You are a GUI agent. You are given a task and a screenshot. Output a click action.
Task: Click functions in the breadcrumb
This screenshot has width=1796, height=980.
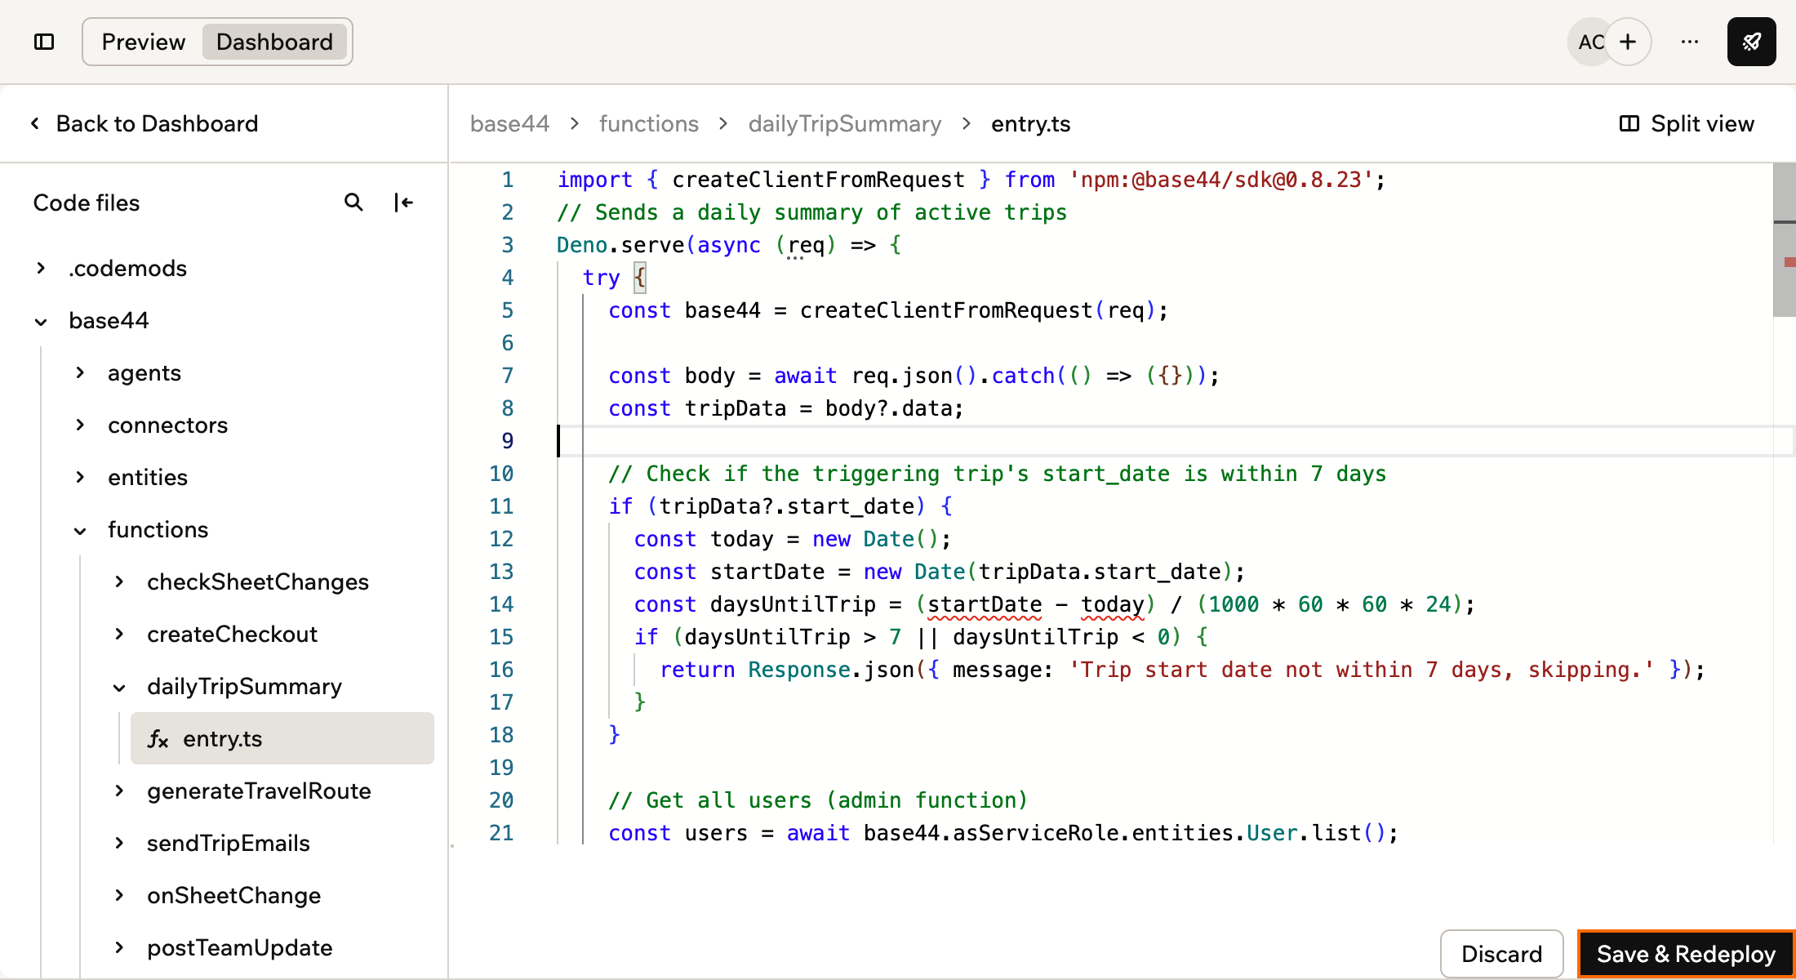pos(649,123)
